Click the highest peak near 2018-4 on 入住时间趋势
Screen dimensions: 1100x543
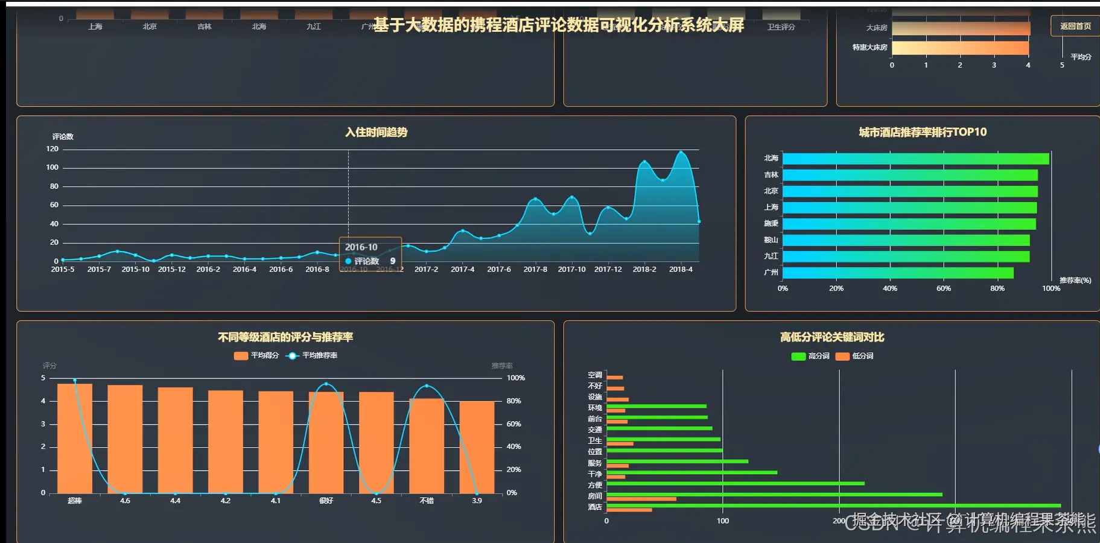point(682,152)
